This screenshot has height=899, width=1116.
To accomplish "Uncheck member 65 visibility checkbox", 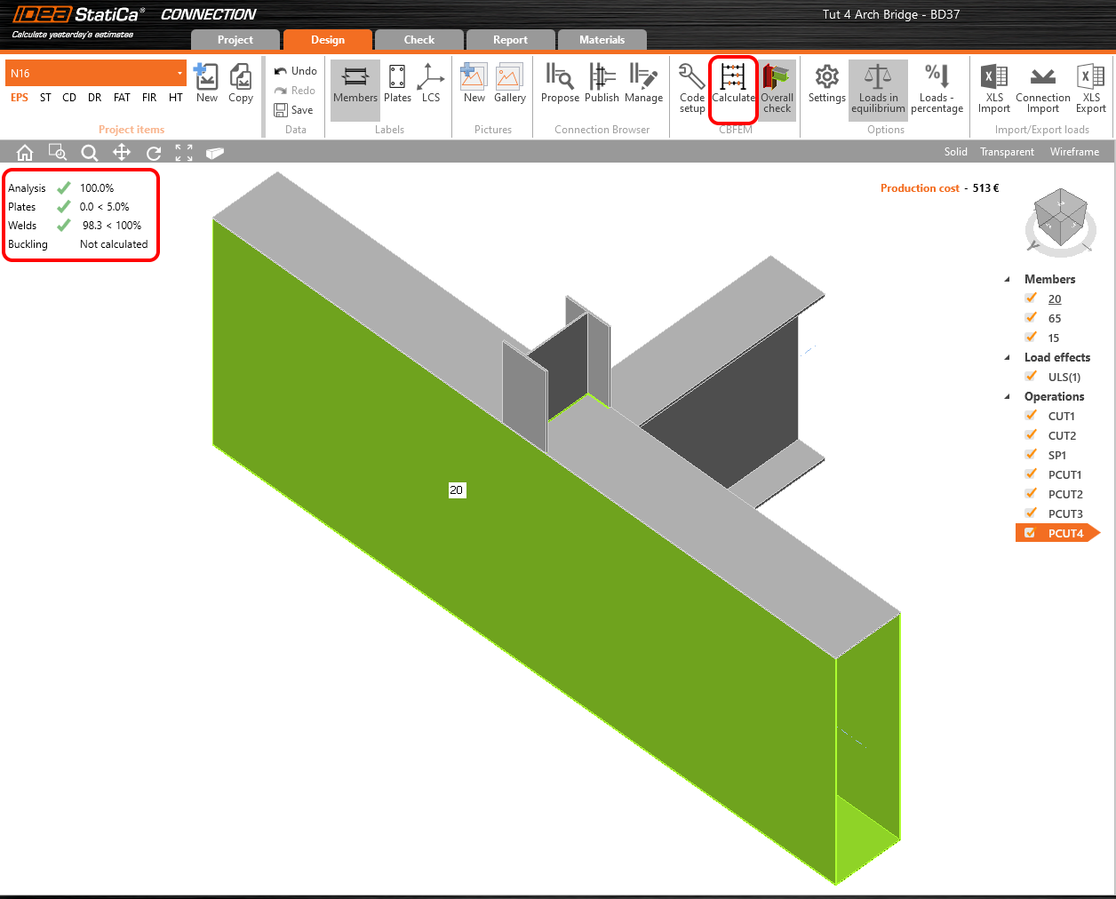I will 1031,318.
